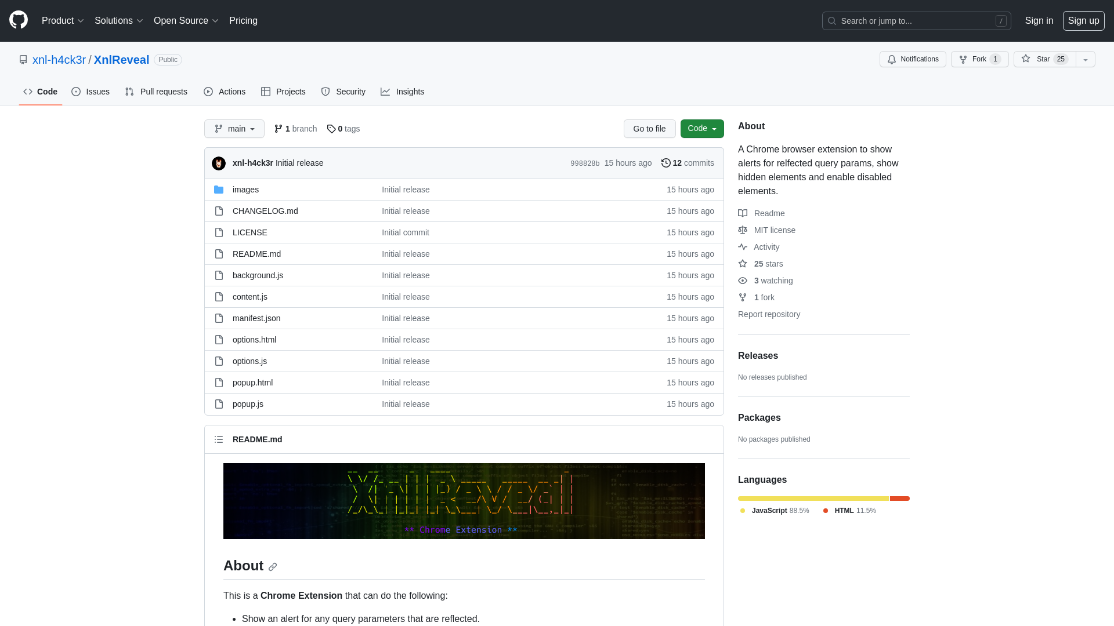Click the Public visibility badge

coord(168,60)
